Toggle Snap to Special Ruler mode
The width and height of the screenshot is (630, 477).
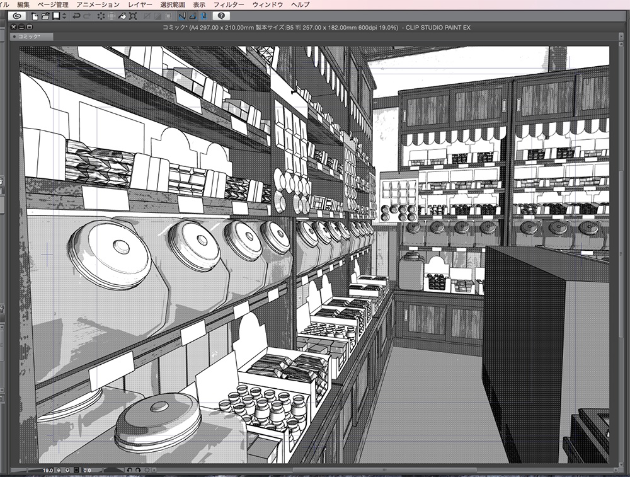click(193, 17)
